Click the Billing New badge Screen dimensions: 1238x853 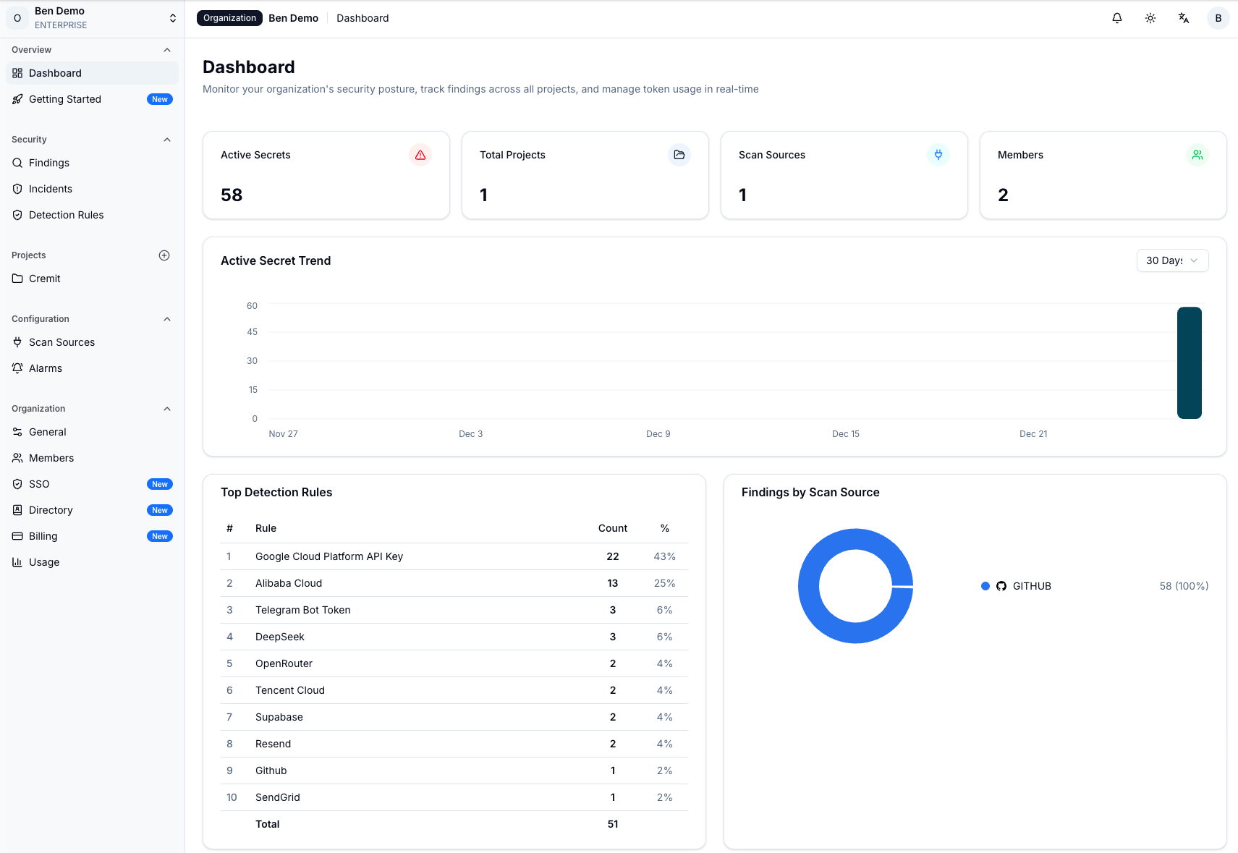pos(160,536)
